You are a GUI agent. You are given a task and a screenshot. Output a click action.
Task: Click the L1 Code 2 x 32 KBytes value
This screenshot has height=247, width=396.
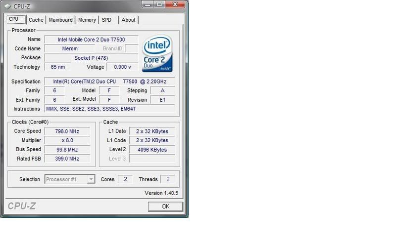click(152, 140)
